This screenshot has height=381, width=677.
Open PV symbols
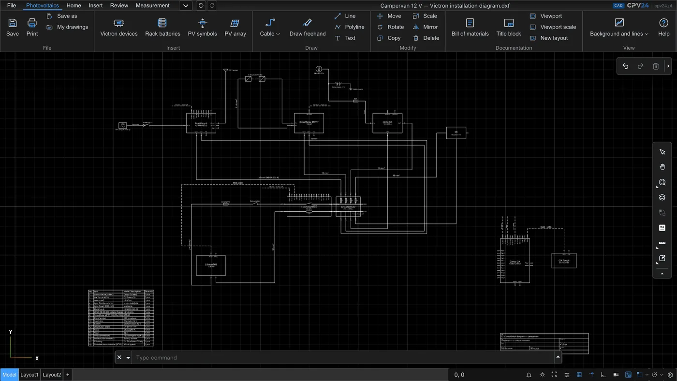(x=203, y=28)
